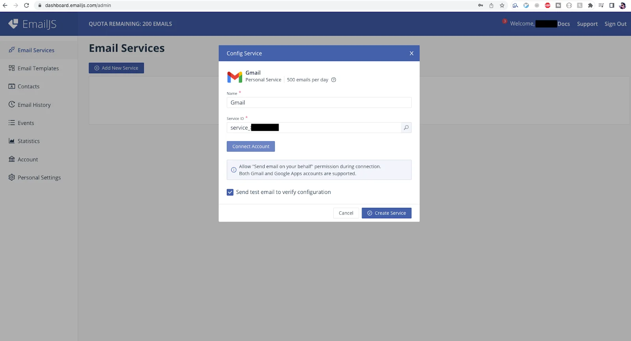Open the password key icon in address bar
Image resolution: width=631 pixels, height=341 pixels.
480,6
